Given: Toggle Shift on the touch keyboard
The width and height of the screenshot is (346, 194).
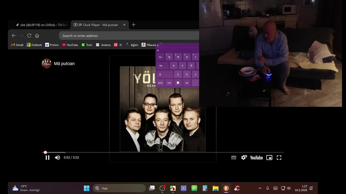Looking at the screenshot, I should pyautogui.click(x=165, y=74).
